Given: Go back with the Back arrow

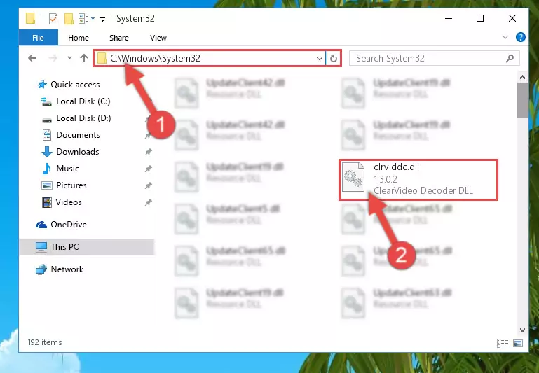Looking at the screenshot, I should coord(32,58).
